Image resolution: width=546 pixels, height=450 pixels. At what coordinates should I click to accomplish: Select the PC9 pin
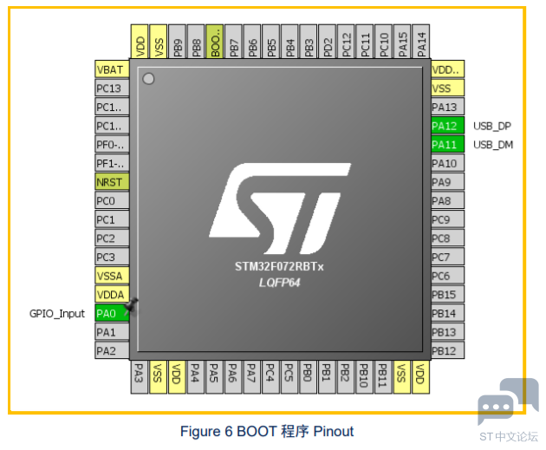tap(447, 219)
